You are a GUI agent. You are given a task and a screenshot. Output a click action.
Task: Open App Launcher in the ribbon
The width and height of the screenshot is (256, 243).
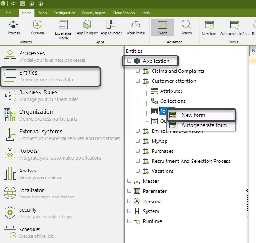point(111,27)
